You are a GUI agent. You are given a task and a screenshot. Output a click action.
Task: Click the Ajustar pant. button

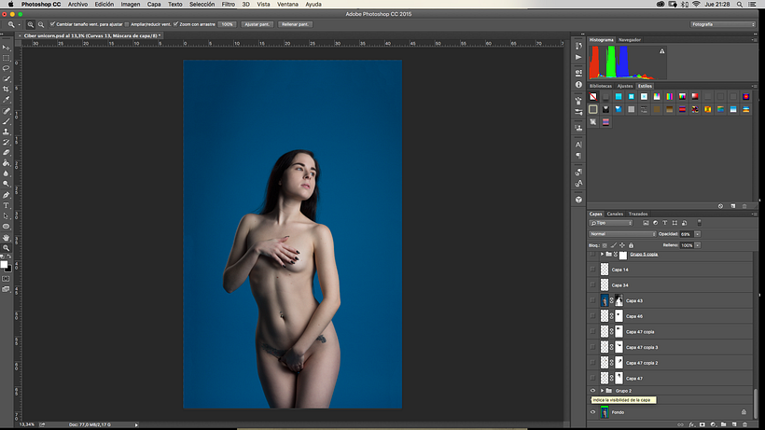point(257,24)
